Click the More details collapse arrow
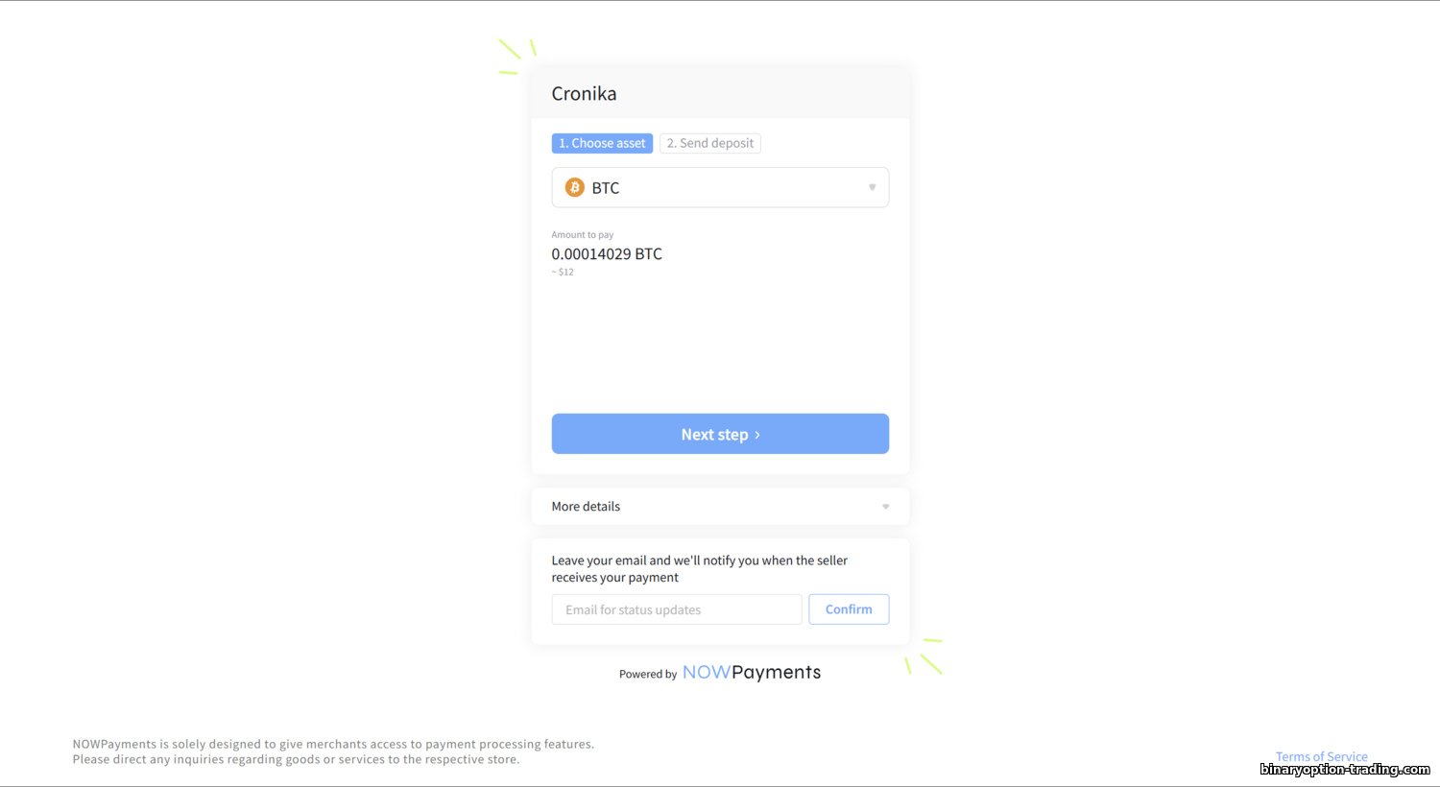Image resolution: width=1440 pixels, height=787 pixels. click(885, 507)
